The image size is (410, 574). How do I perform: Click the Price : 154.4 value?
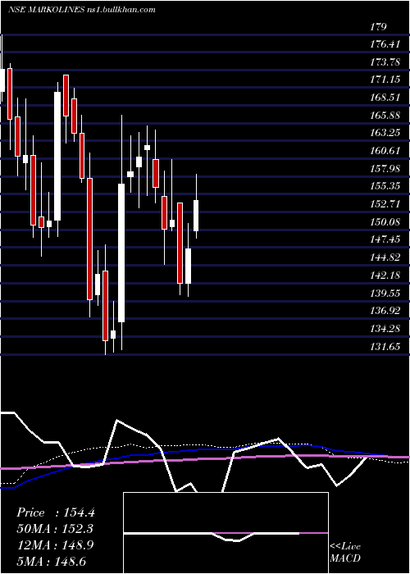click(x=56, y=512)
